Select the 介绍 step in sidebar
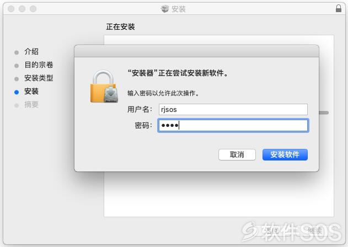The height and width of the screenshot is (247, 348). (31, 51)
